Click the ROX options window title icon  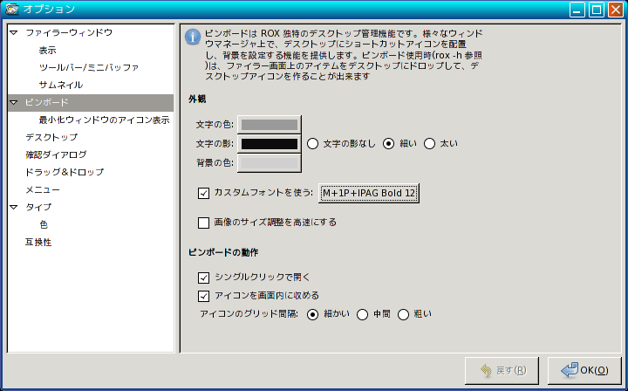click(x=11, y=9)
